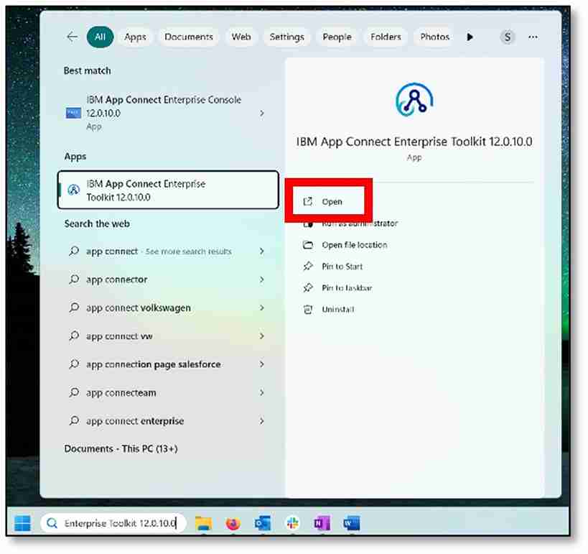Viewport: 588px width, 554px height.
Task: Open OneNote from the taskbar
Action: point(322,523)
